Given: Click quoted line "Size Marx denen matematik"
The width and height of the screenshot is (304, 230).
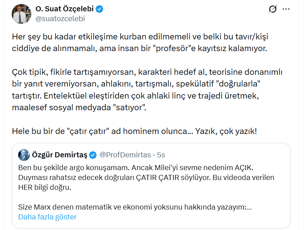Looking at the screenshot, I should tap(135, 207).
